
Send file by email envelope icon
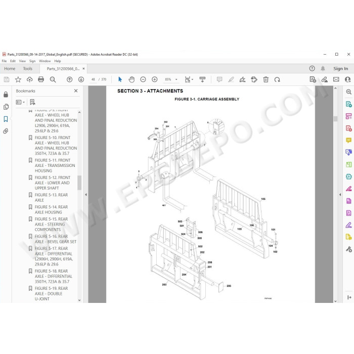pos(336,79)
